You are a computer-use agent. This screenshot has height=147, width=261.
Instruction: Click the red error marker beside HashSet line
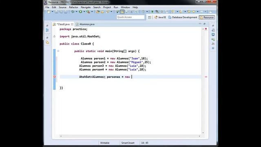pos(54,77)
